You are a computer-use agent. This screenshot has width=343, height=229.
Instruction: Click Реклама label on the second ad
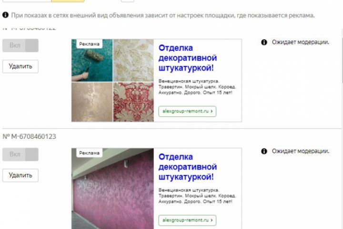[x=89, y=153]
